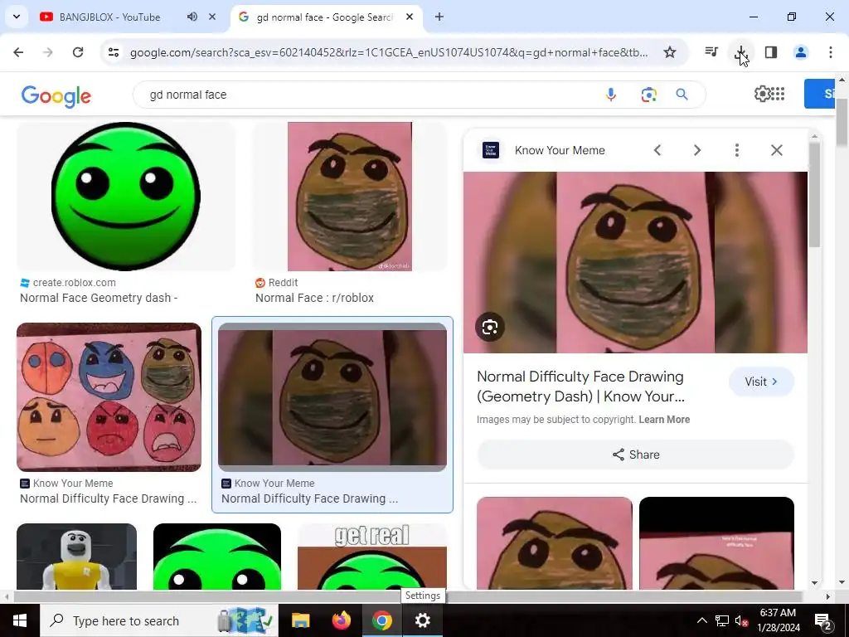The image size is (849, 637).
Task: Launch Firefox from taskbar
Action: tap(341, 620)
